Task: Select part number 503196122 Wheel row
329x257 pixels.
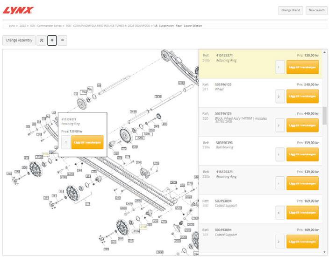Action: coord(223,84)
